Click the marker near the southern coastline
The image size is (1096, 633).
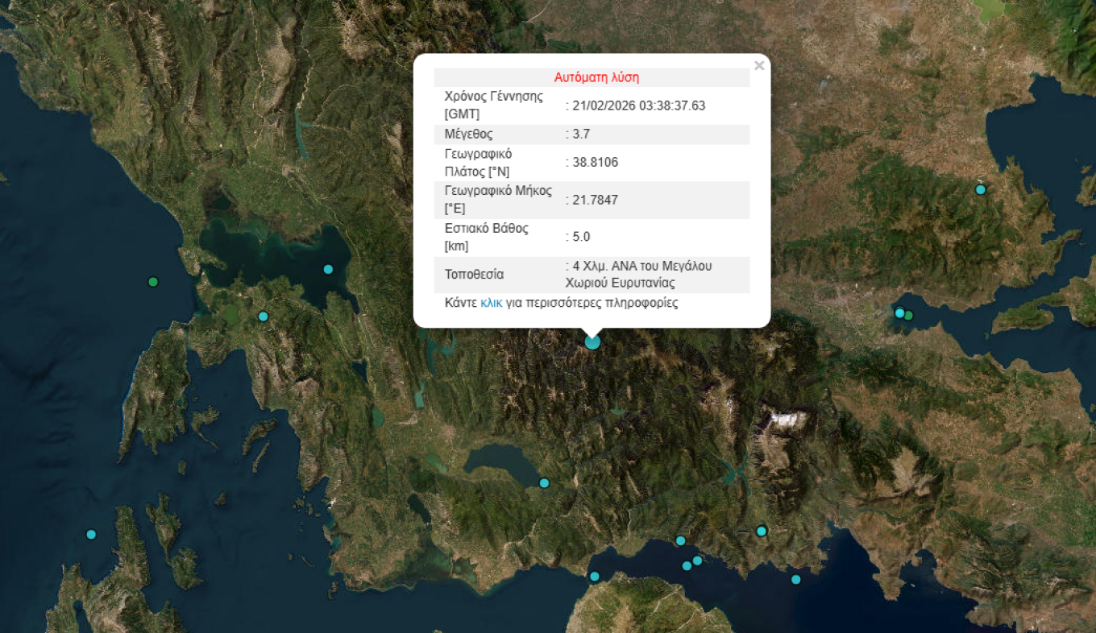click(x=594, y=576)
